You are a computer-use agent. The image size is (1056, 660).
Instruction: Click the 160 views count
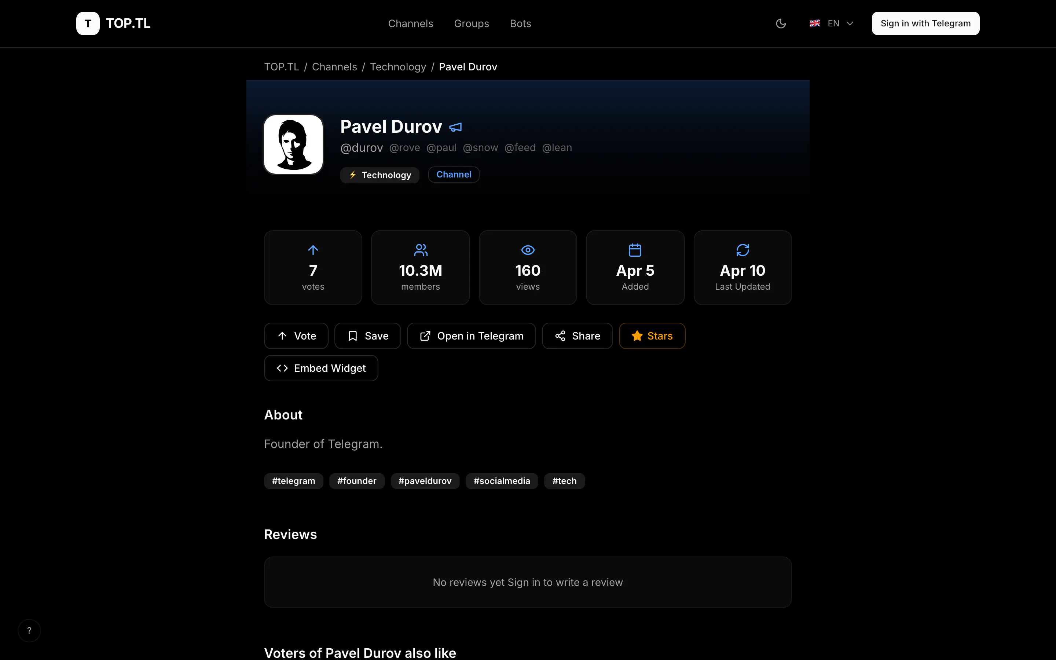[x=528, y=271]
